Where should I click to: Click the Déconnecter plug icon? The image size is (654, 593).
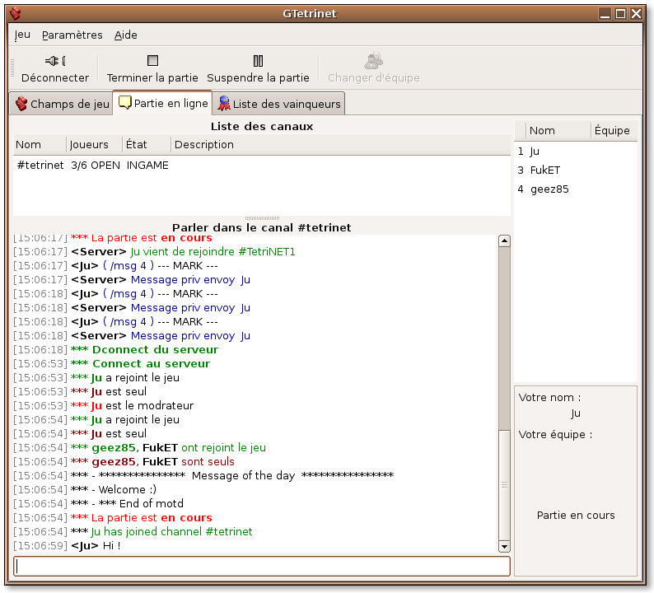55,61
